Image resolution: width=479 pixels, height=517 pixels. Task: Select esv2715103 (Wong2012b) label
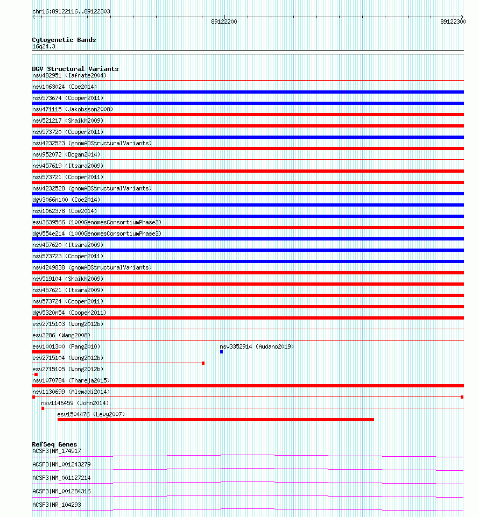68,324
